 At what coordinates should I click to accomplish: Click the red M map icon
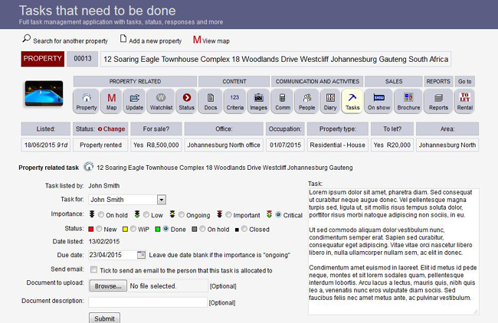click(197, 40)
